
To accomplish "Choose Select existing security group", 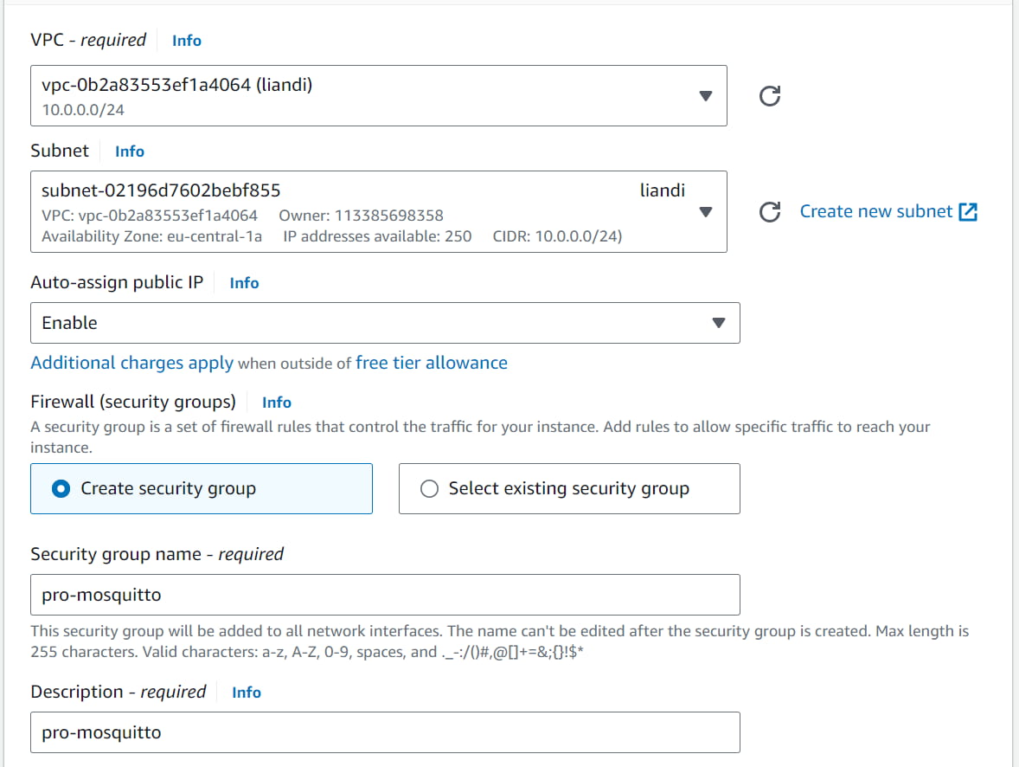I will point(567,488).
